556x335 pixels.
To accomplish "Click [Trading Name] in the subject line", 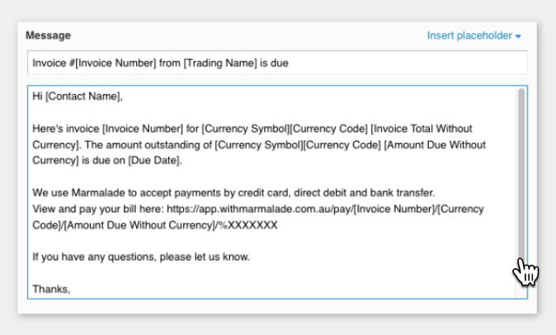I will pos(212,63).
